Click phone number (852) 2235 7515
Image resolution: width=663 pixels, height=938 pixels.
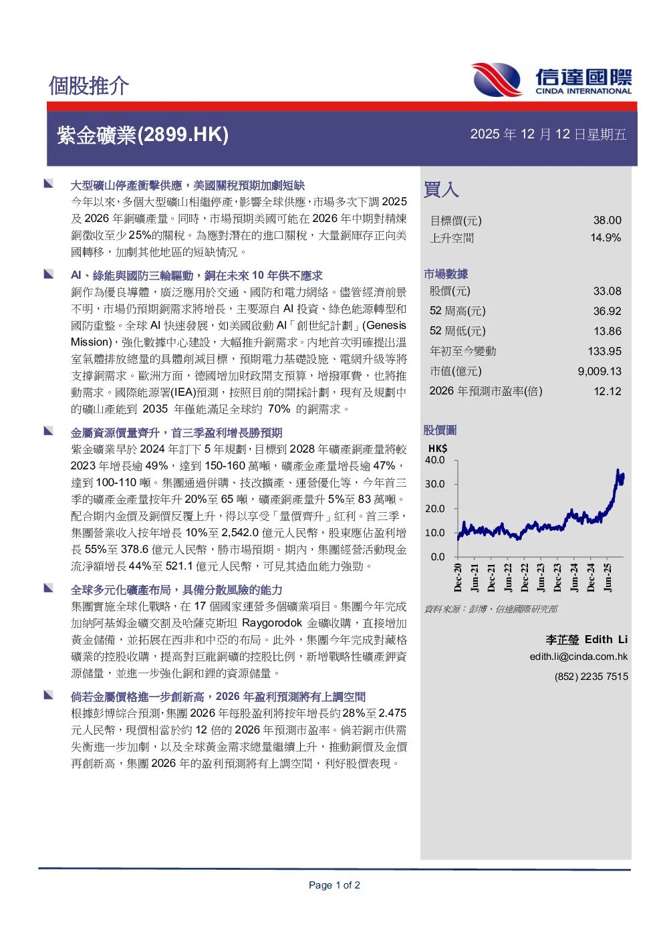[591, 677]
